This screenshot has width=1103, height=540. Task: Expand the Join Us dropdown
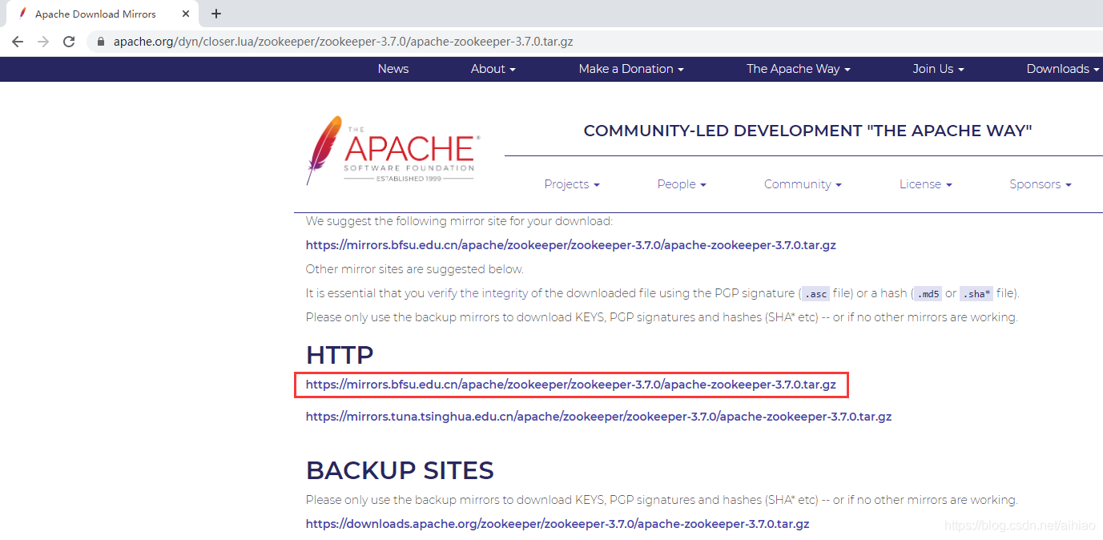938,69
